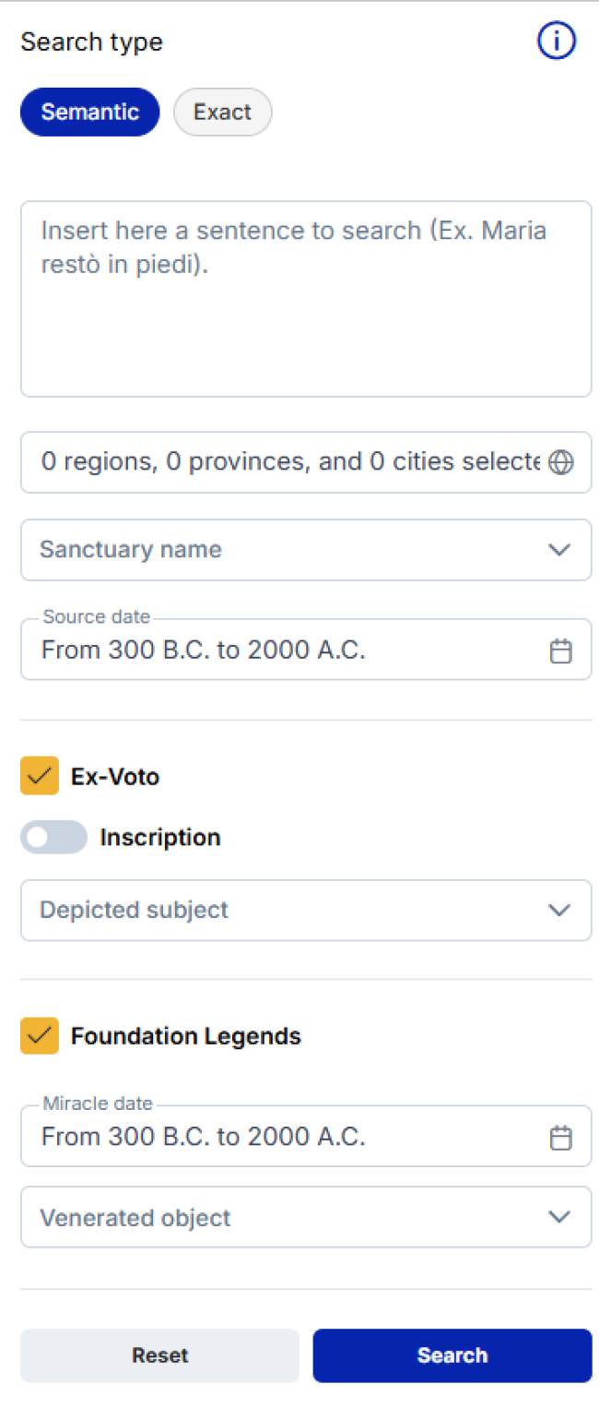Click the Source date range field

(x=276, y=651)
